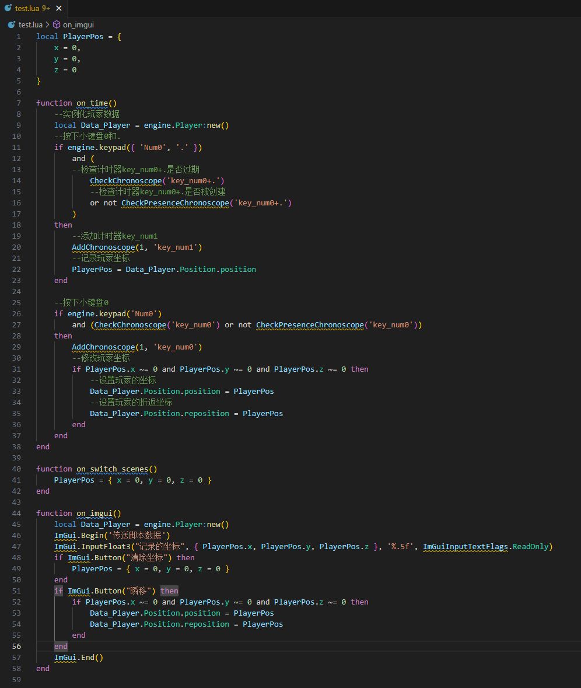Screen dimensions: 581x688
Task: Click the cube symbol icon beside on_imgui
Action: [x=57, y=25]
